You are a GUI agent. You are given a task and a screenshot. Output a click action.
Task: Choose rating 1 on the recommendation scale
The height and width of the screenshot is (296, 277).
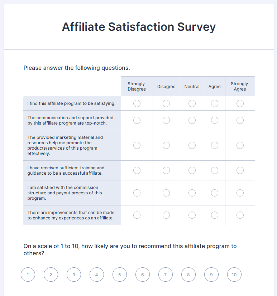click(x=28, y=275)
